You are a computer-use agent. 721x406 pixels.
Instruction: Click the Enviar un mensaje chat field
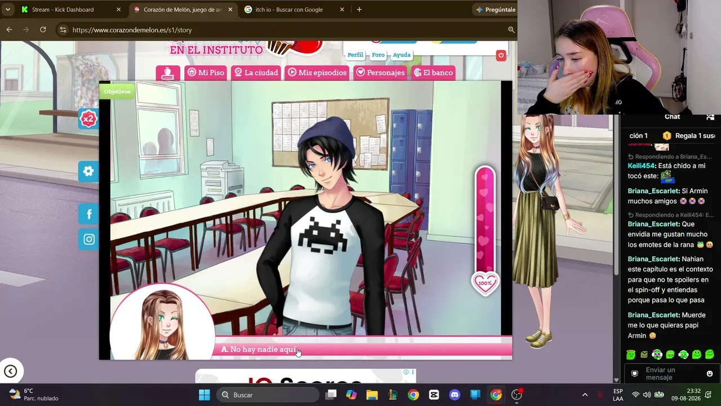[x=671, y=374]
